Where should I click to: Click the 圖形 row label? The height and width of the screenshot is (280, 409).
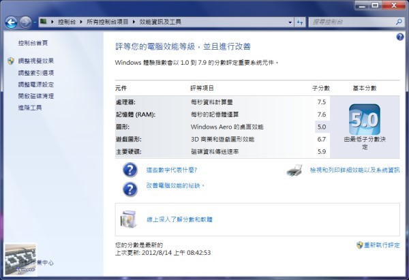click(123, 127)
